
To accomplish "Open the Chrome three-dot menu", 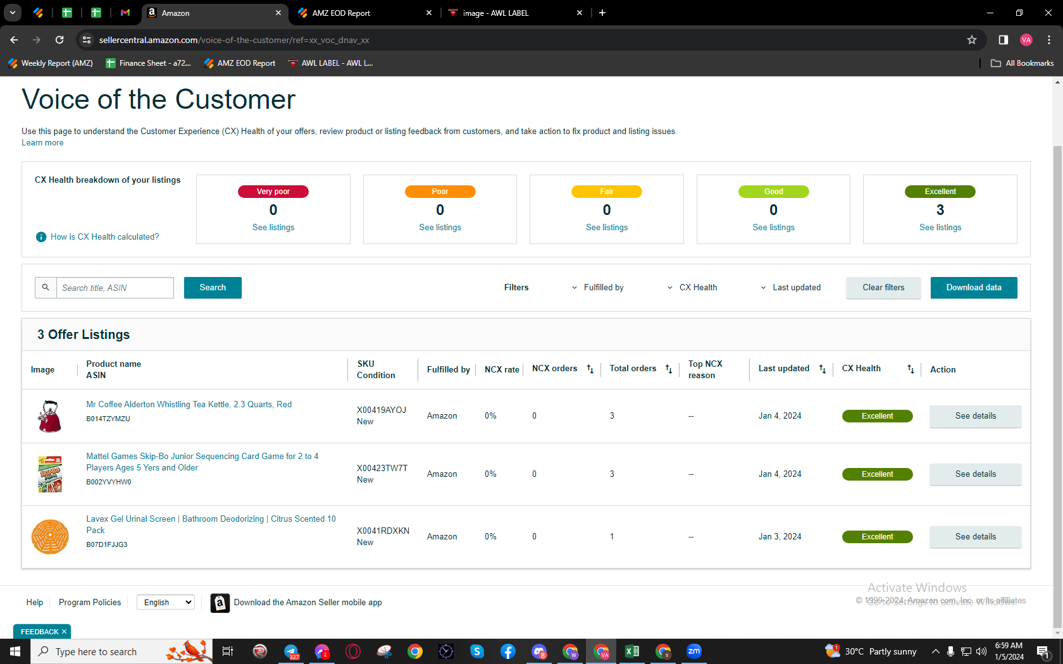I will 1049,40.
